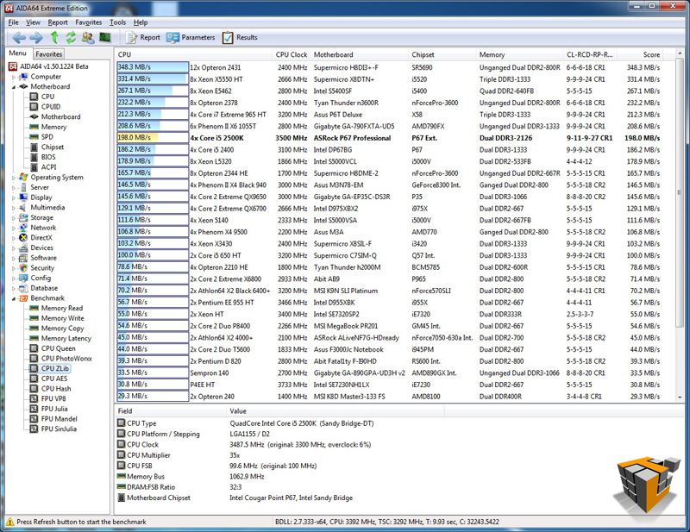The image size is (690, 532).
Task: Expand the Operating System tree node
Action: click(14, 178)
